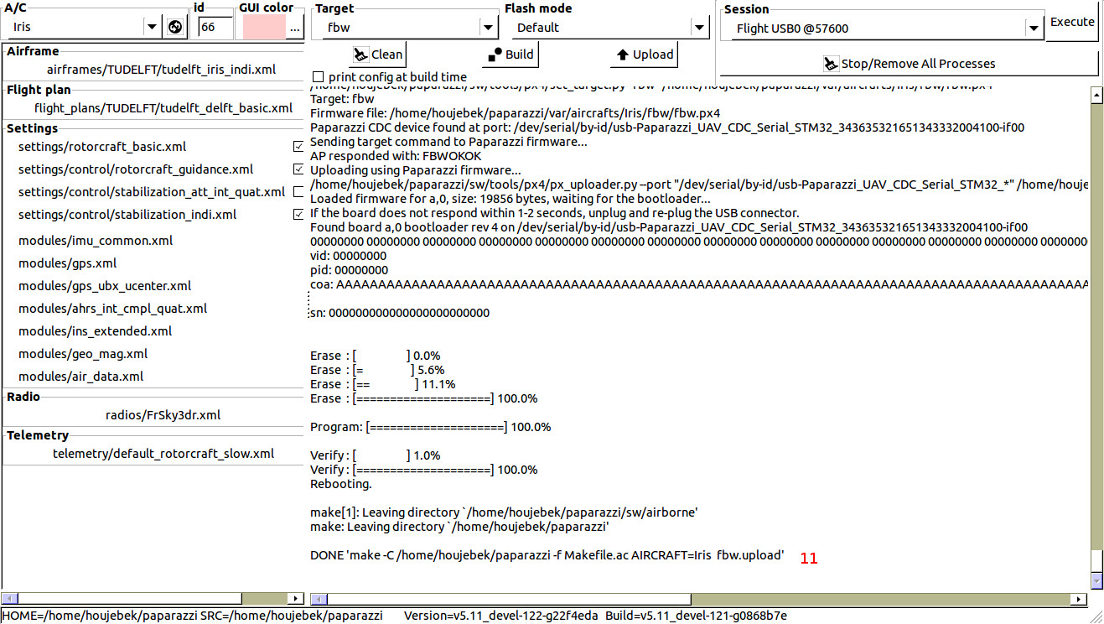Enable print config at build time
1104x624 pixels.
coord(318,77)
